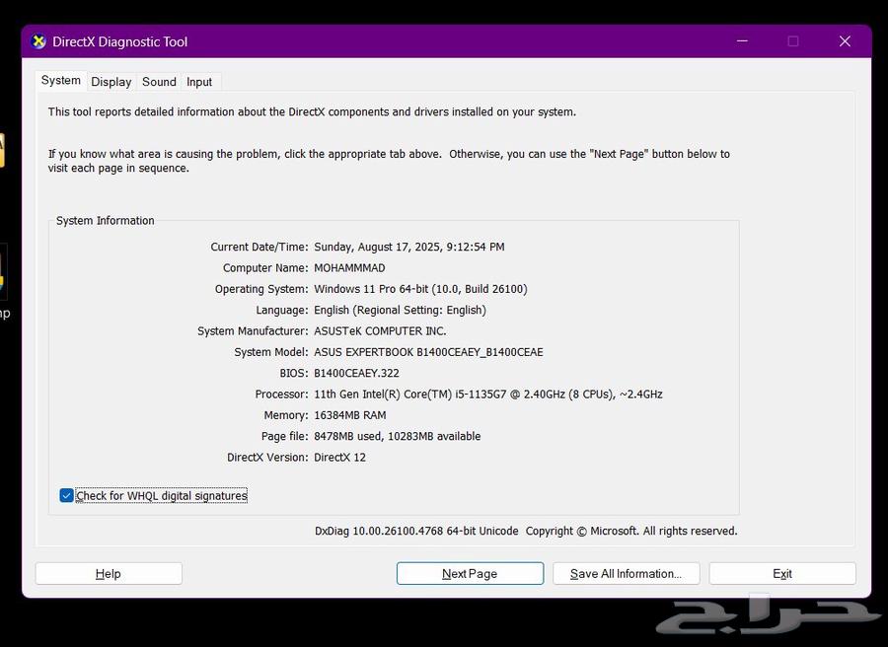Screen dimensions: 888x647
Task: Click the Processor value text
Action: point(487,394)
